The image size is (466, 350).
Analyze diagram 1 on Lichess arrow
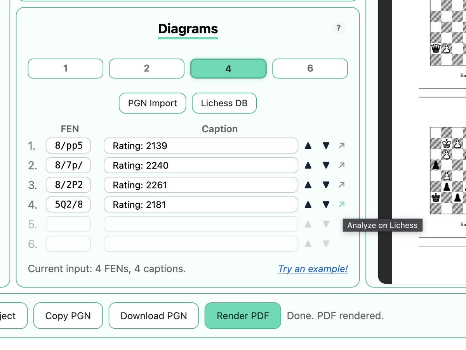point(342,146)
